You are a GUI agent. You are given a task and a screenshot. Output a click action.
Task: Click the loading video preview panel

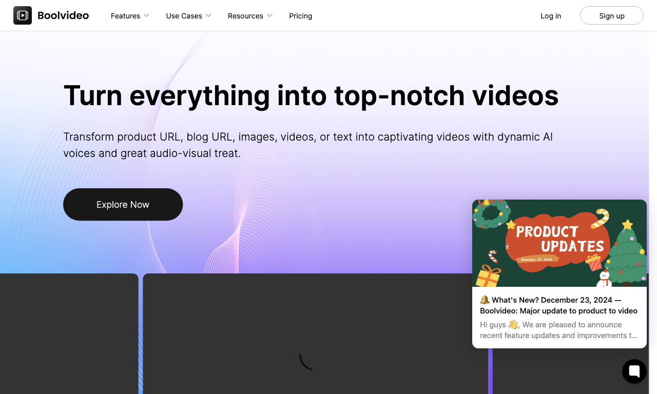tap(315, 333)
